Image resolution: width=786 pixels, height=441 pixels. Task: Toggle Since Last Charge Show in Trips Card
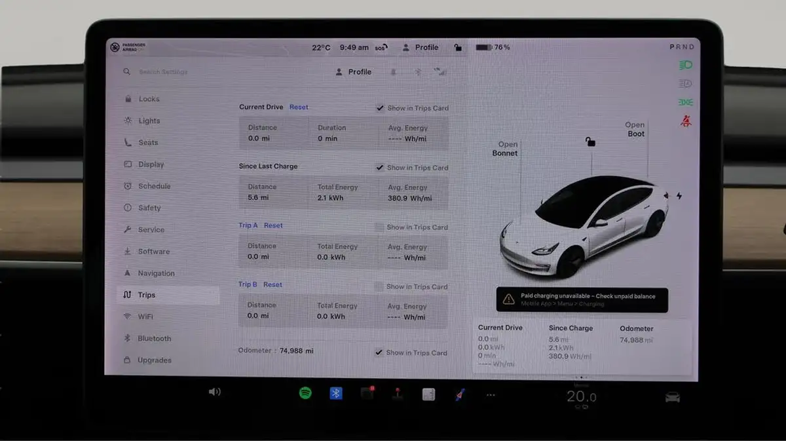pos(380,168)
